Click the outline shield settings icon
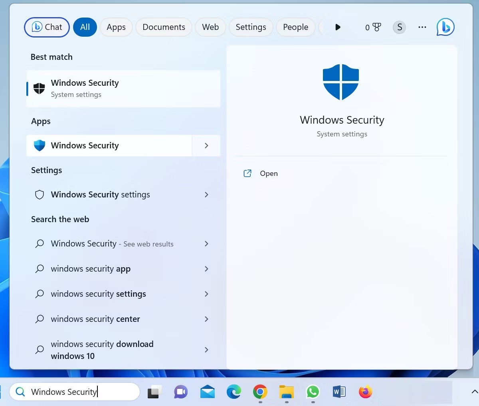 coord(40,195)
